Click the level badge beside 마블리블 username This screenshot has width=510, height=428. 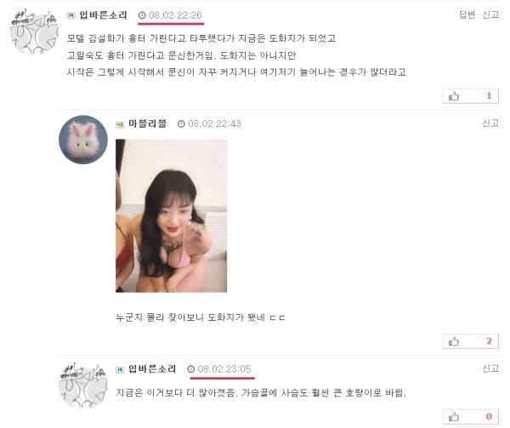click(120, 124)
